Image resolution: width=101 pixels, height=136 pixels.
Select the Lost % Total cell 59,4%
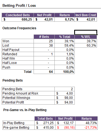64,45
